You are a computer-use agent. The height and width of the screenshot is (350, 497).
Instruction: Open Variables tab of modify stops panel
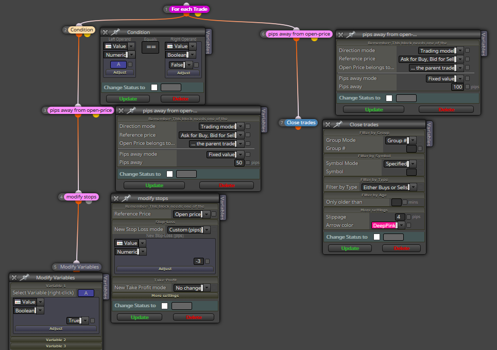point(222,208)
